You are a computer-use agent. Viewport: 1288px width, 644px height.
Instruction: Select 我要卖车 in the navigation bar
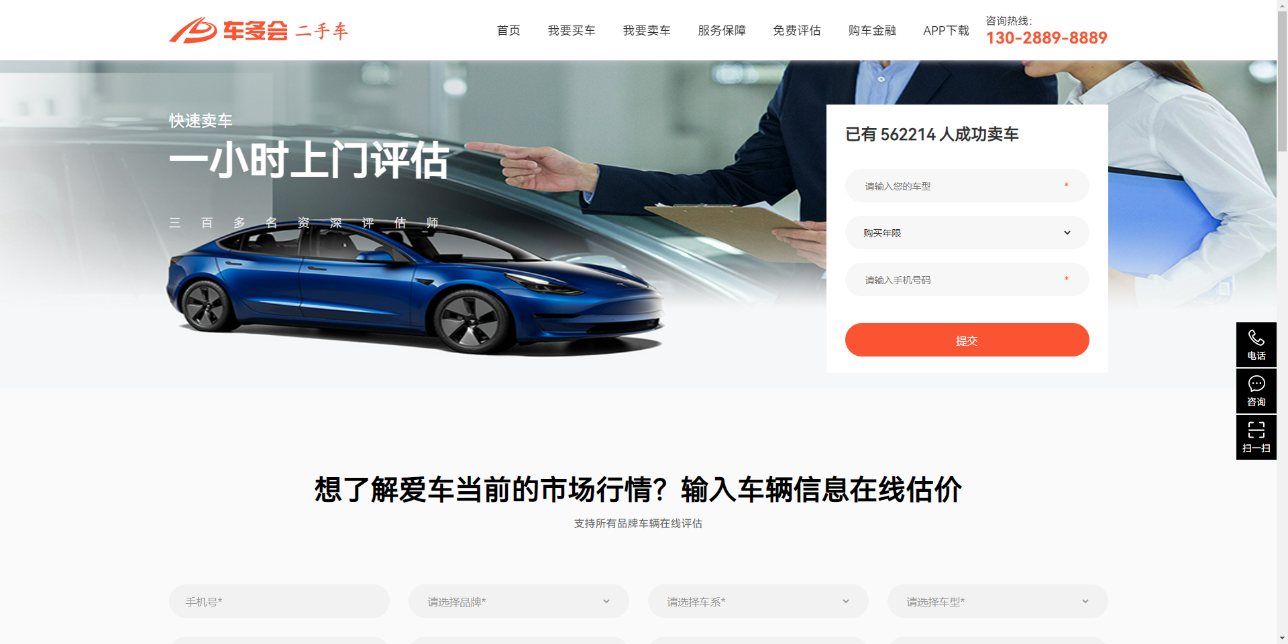[x=647, y=30]
